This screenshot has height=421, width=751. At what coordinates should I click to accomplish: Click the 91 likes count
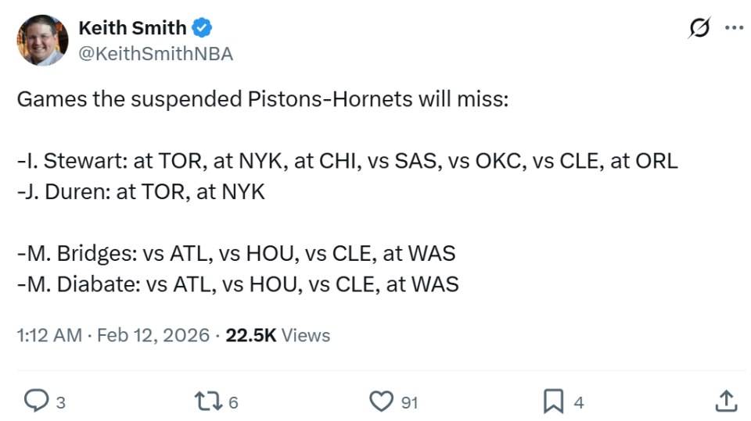tap(409, 403)
